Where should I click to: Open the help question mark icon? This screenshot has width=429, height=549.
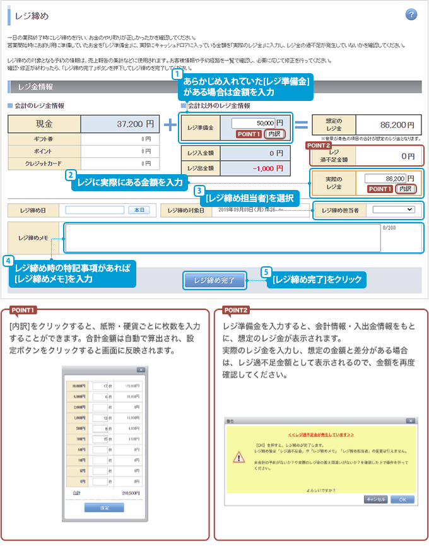click(411, 15)
